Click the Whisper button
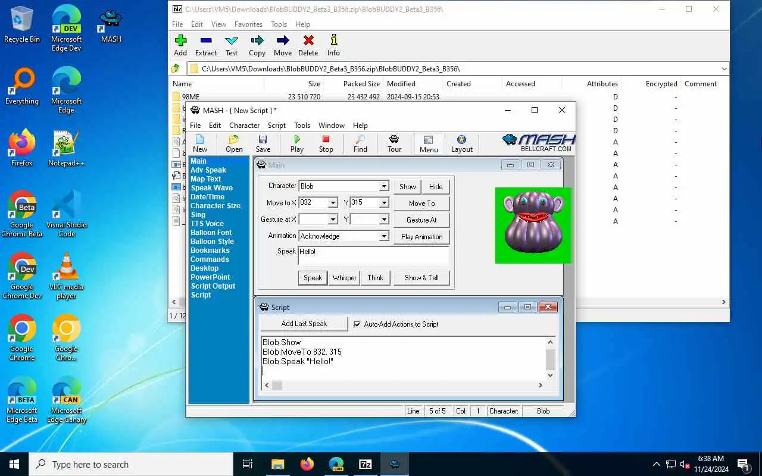The image size is (762, 476). click(345, 278)
